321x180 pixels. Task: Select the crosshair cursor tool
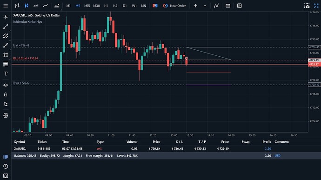pos(6,17)
